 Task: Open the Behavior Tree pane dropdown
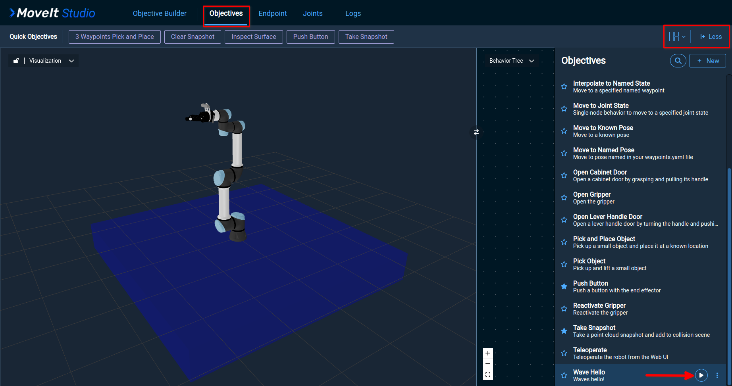512,61
